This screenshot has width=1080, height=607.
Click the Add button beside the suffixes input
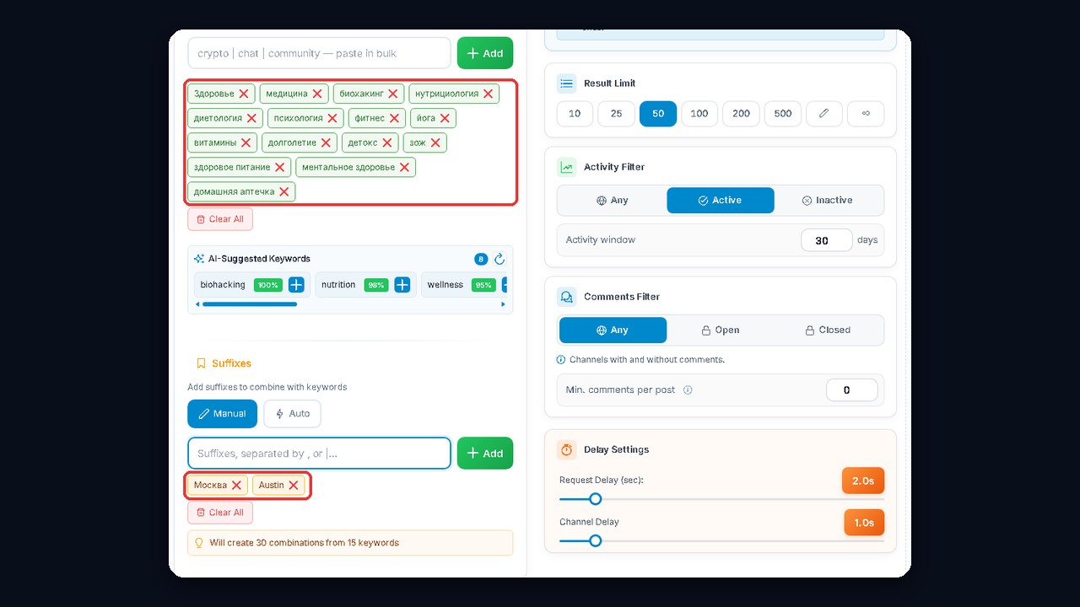[485, 454]
